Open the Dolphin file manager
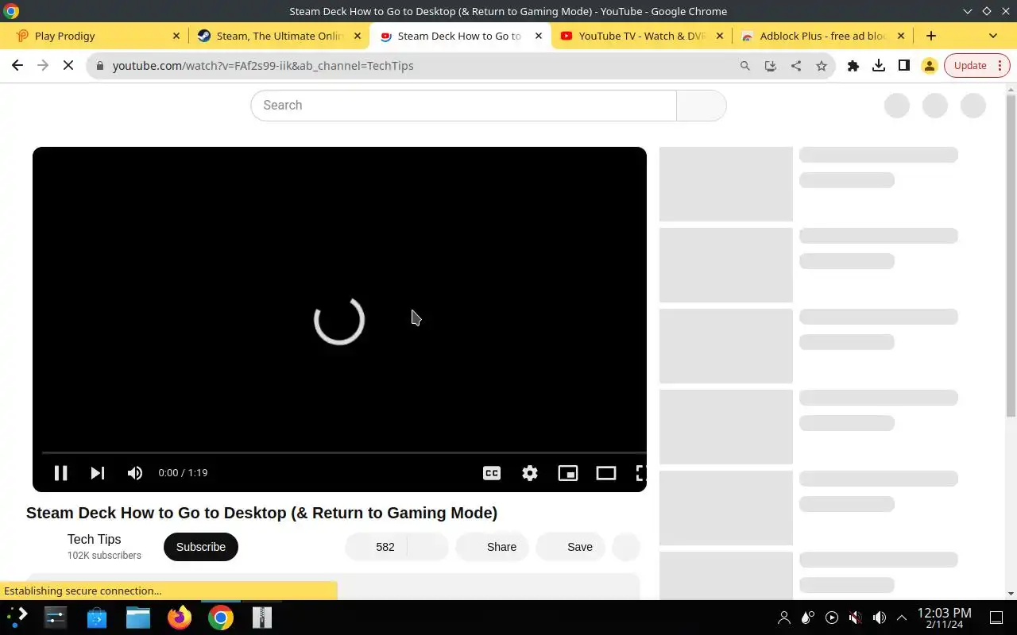This screenshot has width=1017, height=635. (138, 618)
